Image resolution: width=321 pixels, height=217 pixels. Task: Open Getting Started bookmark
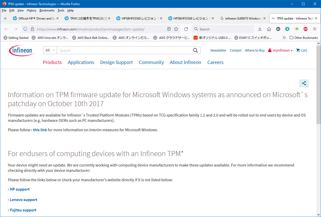(x=16, y=38)
